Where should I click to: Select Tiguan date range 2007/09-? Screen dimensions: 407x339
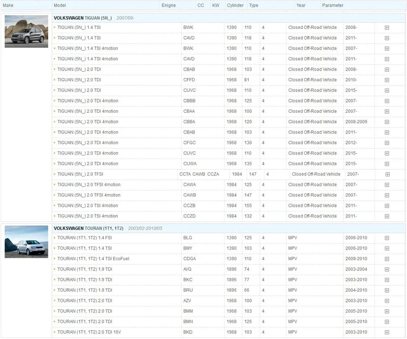click(x=125, y=18)
